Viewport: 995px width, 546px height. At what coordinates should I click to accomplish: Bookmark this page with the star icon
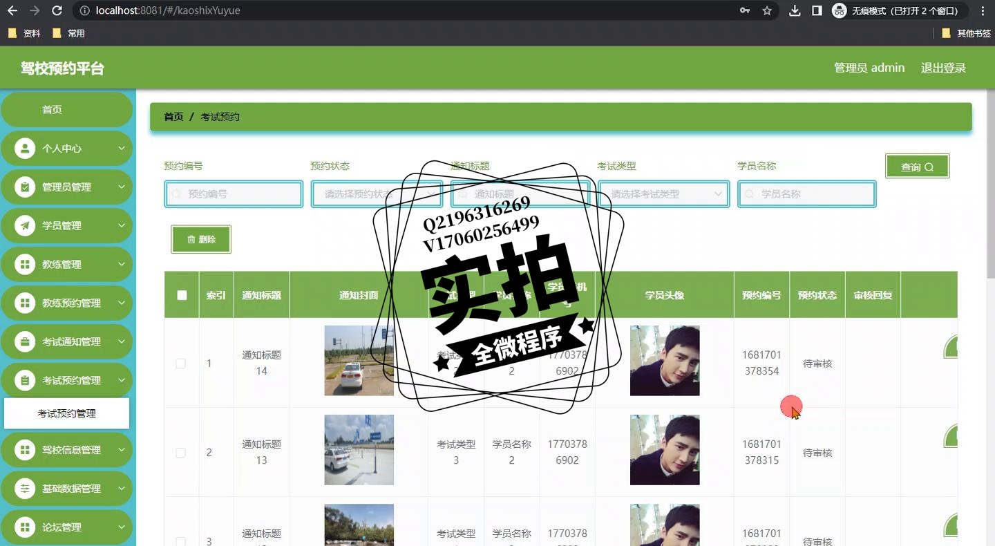click(x=767, y=10)
